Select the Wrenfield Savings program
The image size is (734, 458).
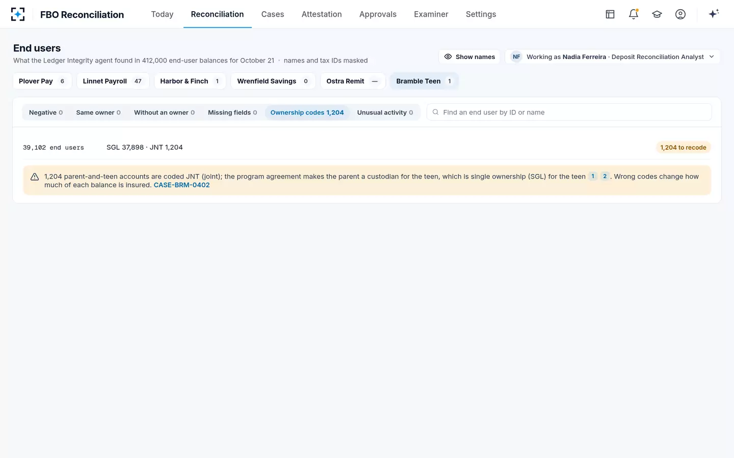tap(273, 81)
